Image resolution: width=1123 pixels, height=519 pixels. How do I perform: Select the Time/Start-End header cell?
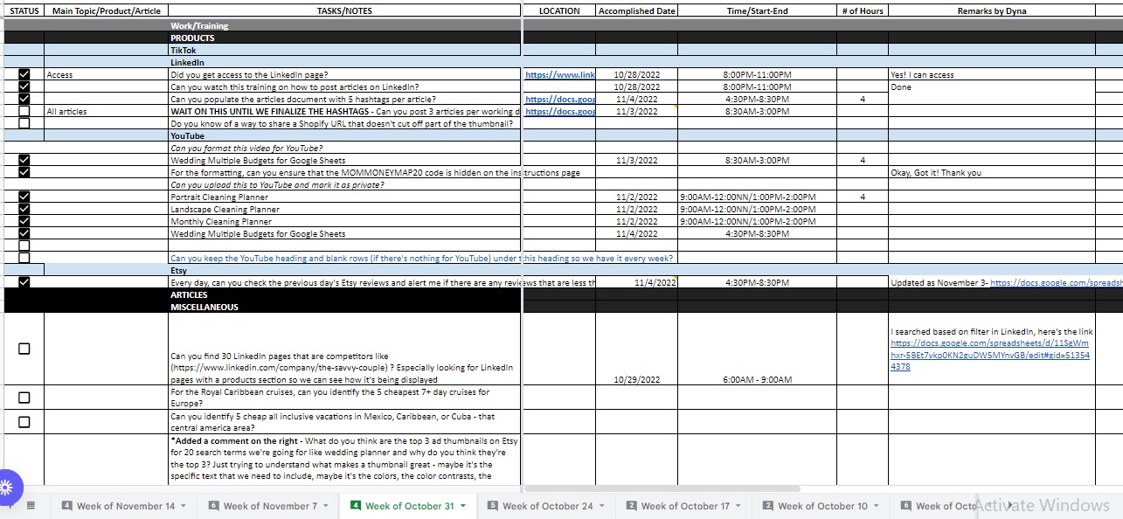click(757, 10)
